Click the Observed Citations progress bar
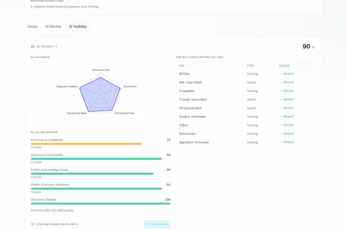 101,204
